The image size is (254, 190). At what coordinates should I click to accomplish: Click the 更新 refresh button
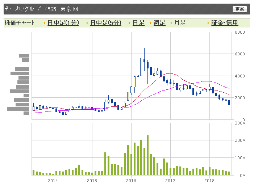point(240,9)
